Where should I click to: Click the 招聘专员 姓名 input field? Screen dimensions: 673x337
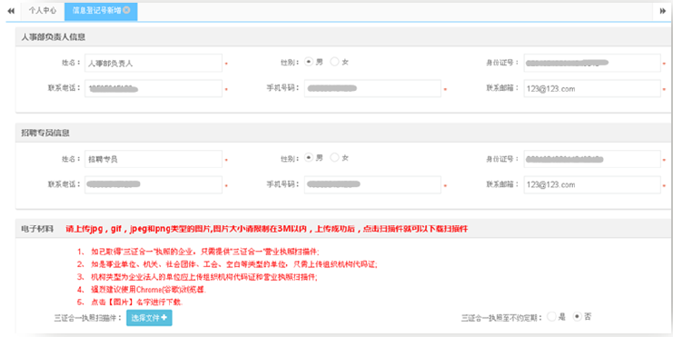tap(153, 159)
